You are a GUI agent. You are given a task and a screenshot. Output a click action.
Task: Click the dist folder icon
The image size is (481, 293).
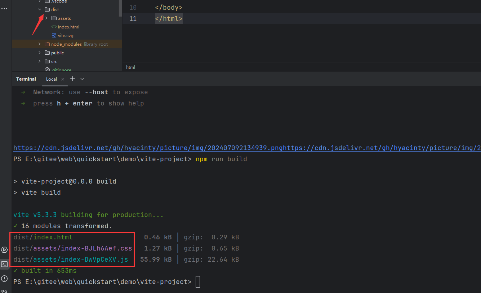point(47,9)
